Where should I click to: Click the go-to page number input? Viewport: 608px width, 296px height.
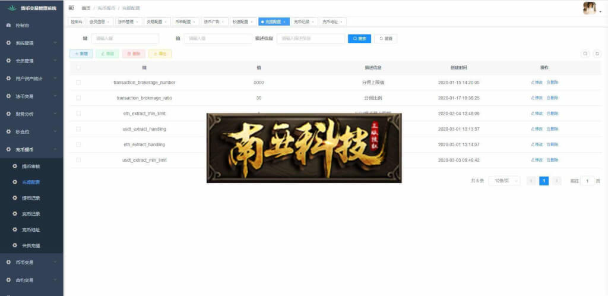587,181
